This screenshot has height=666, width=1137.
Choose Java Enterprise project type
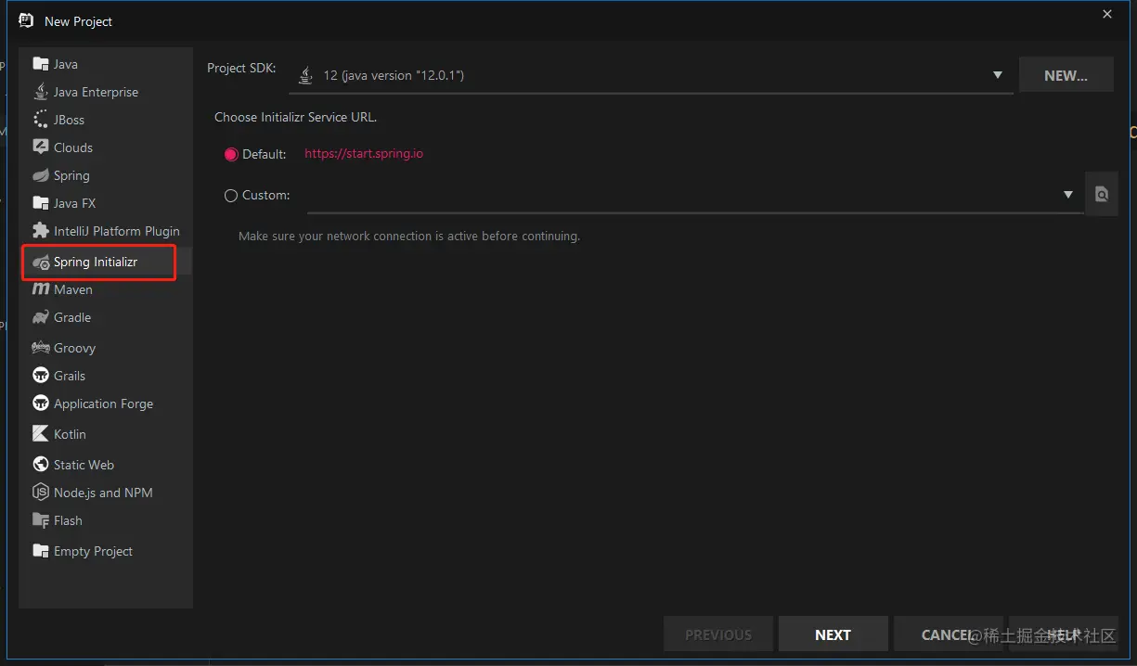point(106,92)
